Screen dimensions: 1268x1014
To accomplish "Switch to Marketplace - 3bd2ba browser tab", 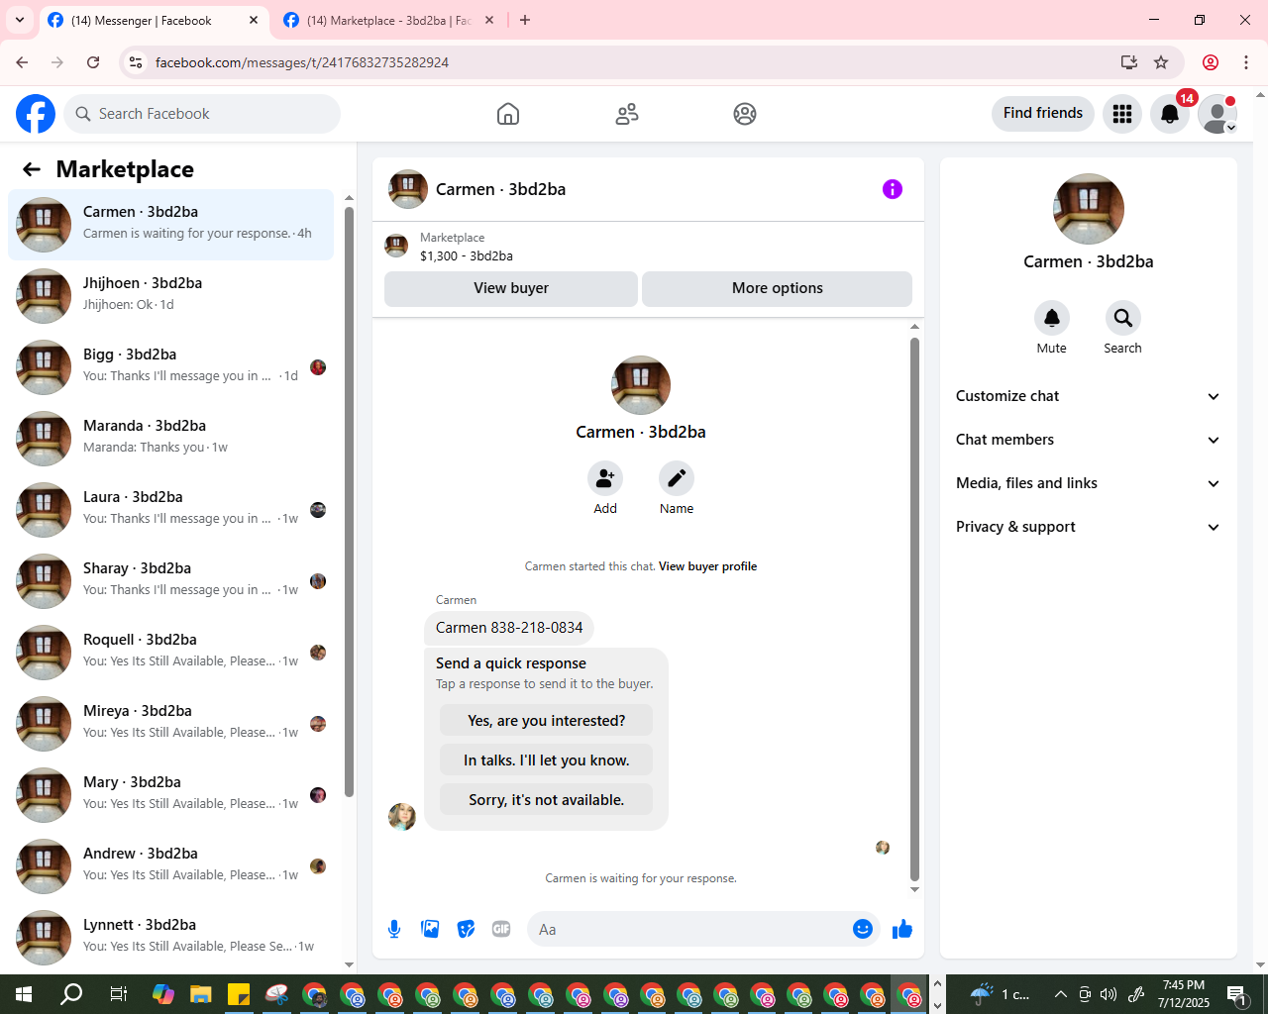I will pos(386,20).
